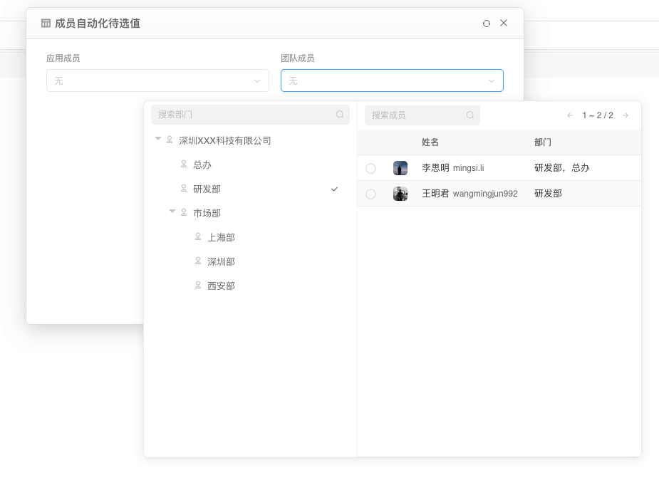Toggle off the checkmark next to 研发部
Viewport: 659px width, 485px height.
point(333,189)
